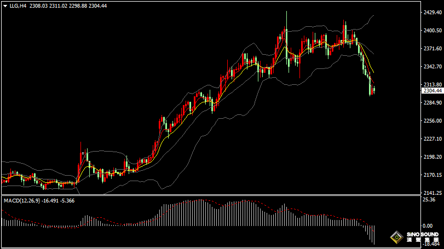The height and width of the screenshot is (249, 444).
Task: Click the 2141.25 bottom price label
Action: click(x=432, y=193)
